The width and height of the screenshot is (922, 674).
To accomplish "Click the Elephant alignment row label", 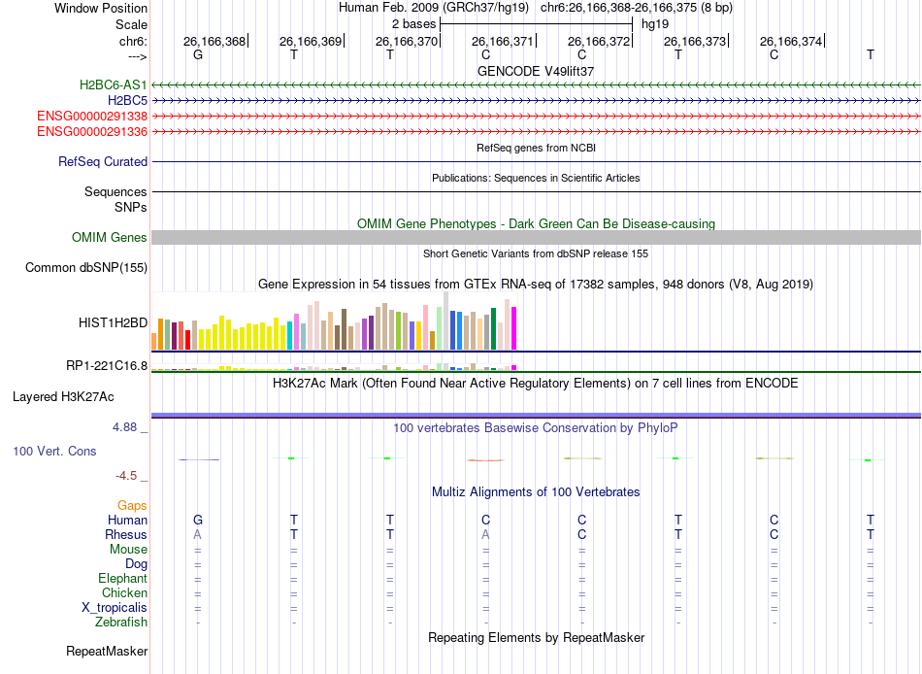I will click(x=122, y=578).
